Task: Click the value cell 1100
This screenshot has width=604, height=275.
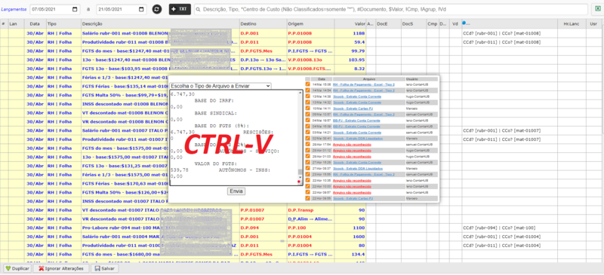Action: 350,228
